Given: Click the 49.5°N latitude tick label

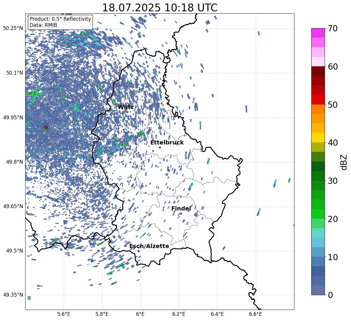Looking at the screenshot, I should click(x=15, y=251).
